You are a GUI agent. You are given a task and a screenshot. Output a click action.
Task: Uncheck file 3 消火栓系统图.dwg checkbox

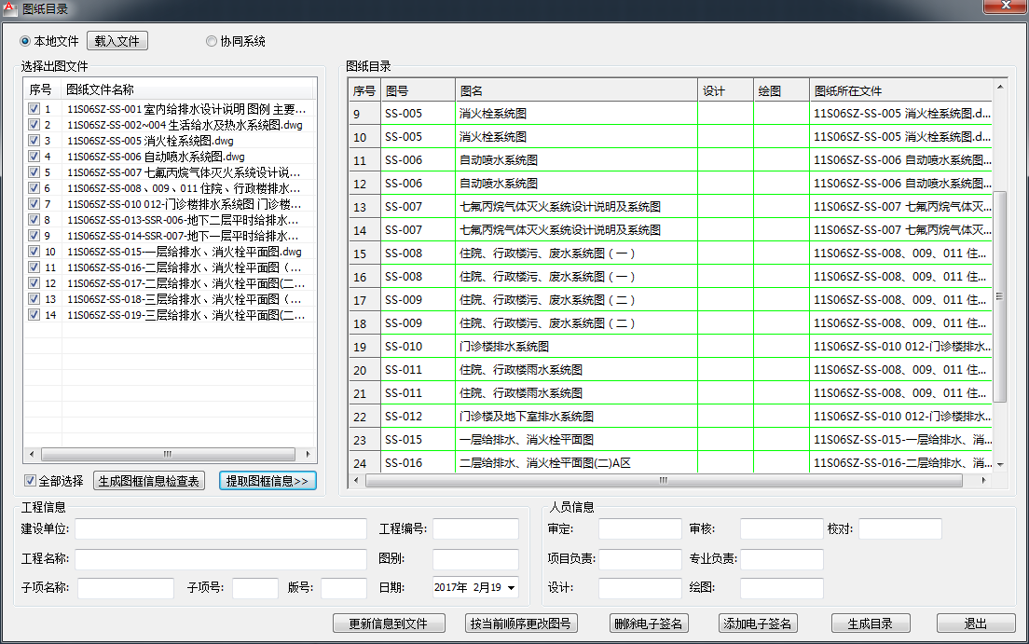34,141
